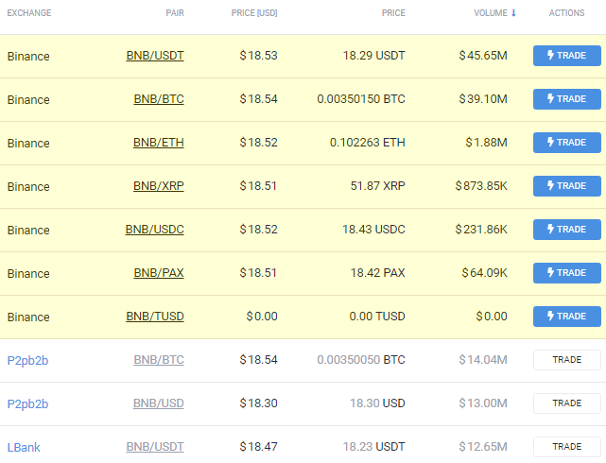Select the 18.30 USD price
This screenshot has height=463, width=606.
click(x=377, y=403)
